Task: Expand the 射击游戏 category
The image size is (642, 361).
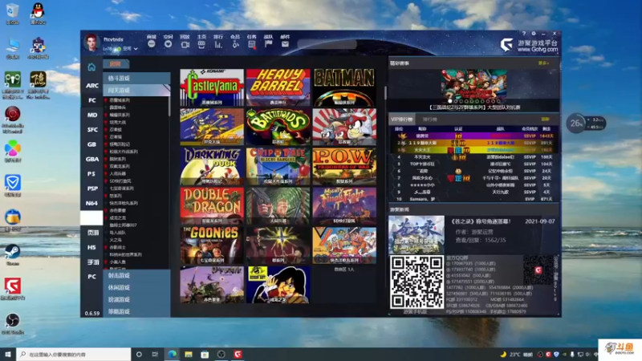Action: pos(136,275)
